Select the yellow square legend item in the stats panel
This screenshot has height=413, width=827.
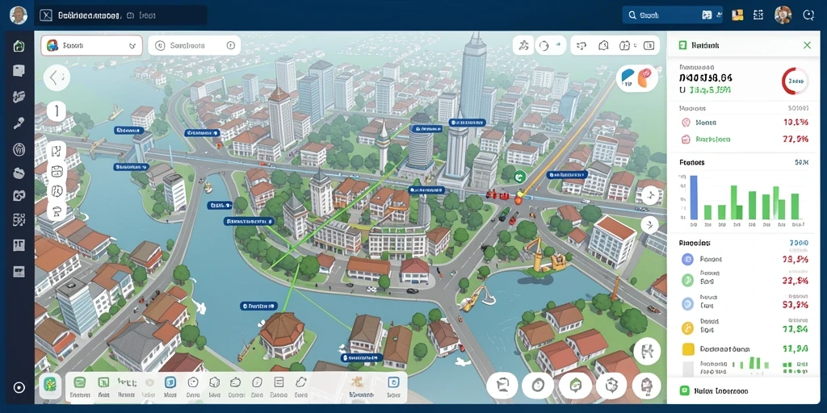[687, 348]
